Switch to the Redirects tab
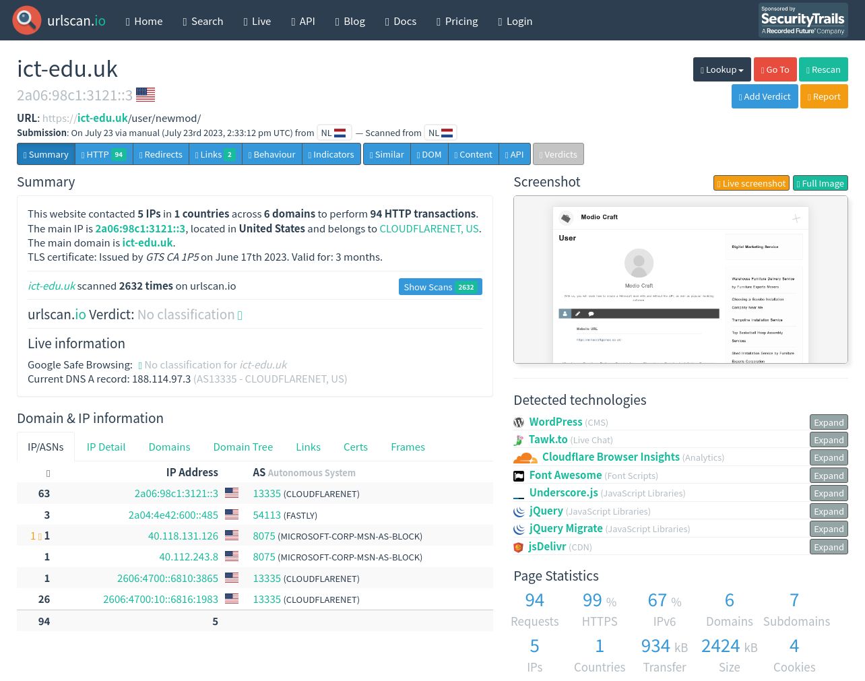Viewport: 865px width, 681px height. 161,154
